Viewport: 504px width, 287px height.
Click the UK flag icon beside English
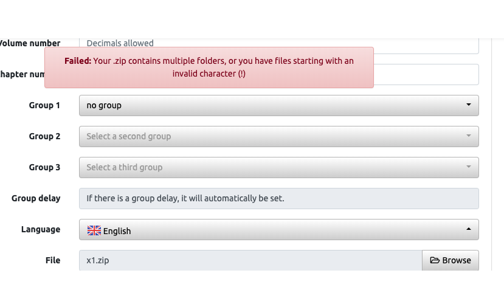(94, 230)
